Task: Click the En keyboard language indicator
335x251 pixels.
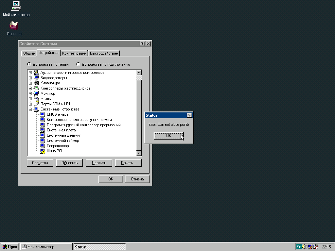Action: [299, 247]
